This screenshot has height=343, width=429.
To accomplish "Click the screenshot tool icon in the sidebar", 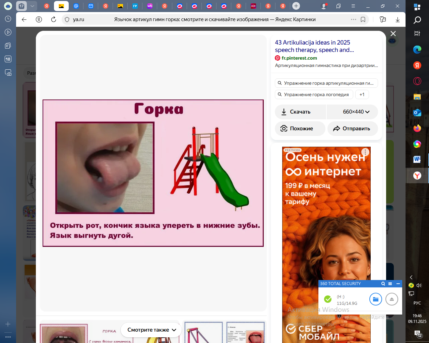I will (8, 72).
